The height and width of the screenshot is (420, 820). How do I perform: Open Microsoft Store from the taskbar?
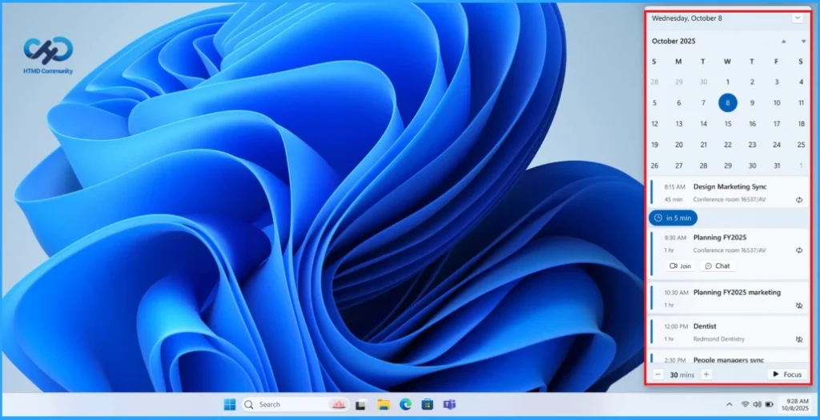coord(428,404)
